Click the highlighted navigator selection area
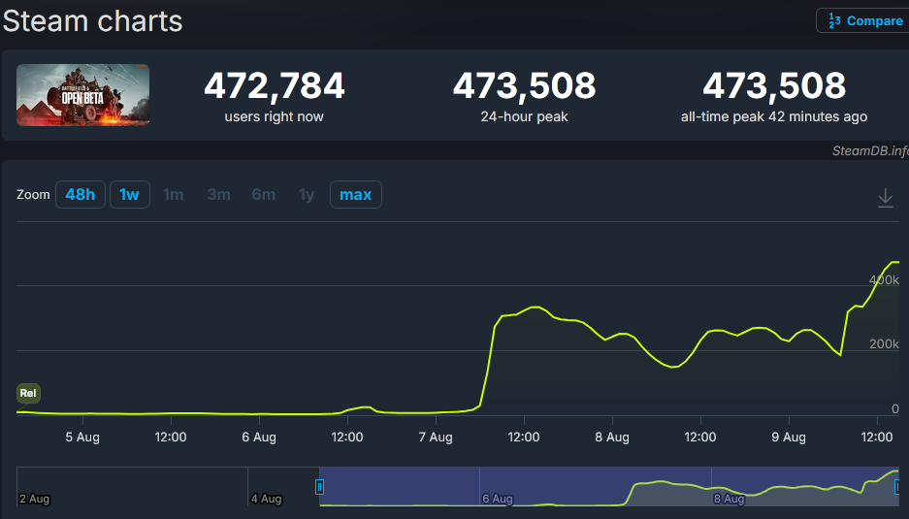The height and width of the screenshot is (519, 909). click(608, 487)
